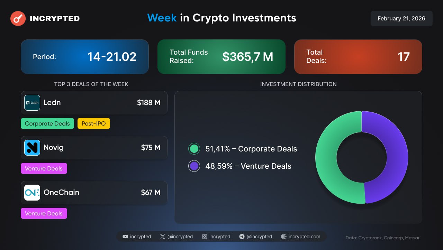Click the X social icon
Screen dimensions: 443x250
coord(163,237)
